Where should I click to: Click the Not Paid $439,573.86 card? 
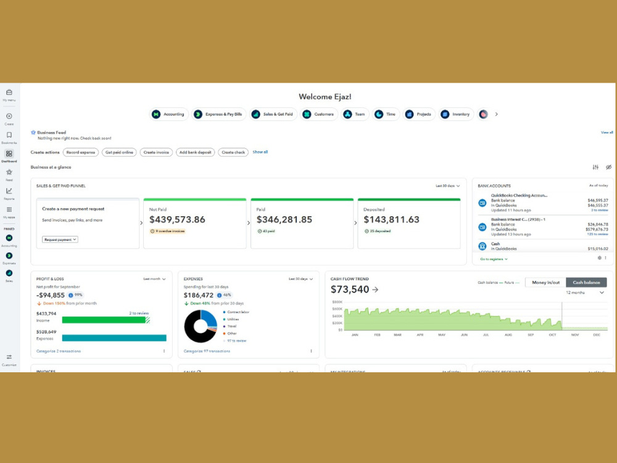[195, 223]
